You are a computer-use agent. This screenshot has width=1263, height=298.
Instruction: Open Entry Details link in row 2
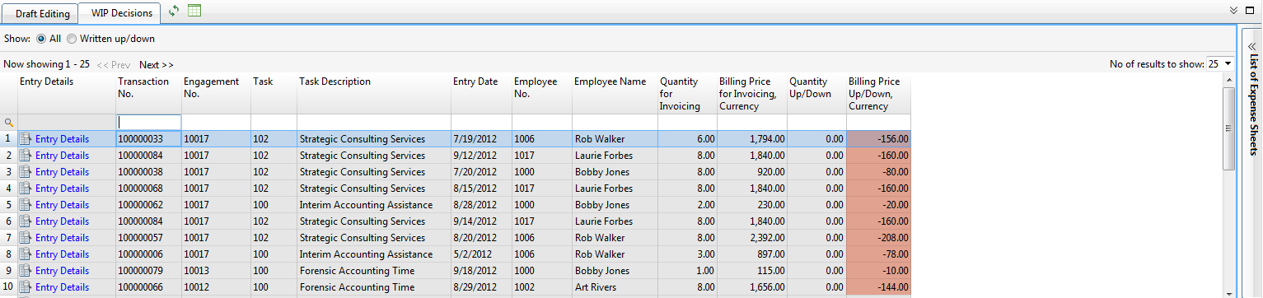(62, 156)
